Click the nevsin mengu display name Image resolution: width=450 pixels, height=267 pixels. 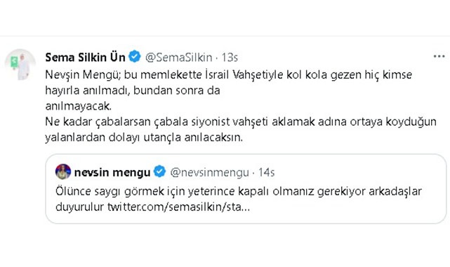click(x=112, y=172)
